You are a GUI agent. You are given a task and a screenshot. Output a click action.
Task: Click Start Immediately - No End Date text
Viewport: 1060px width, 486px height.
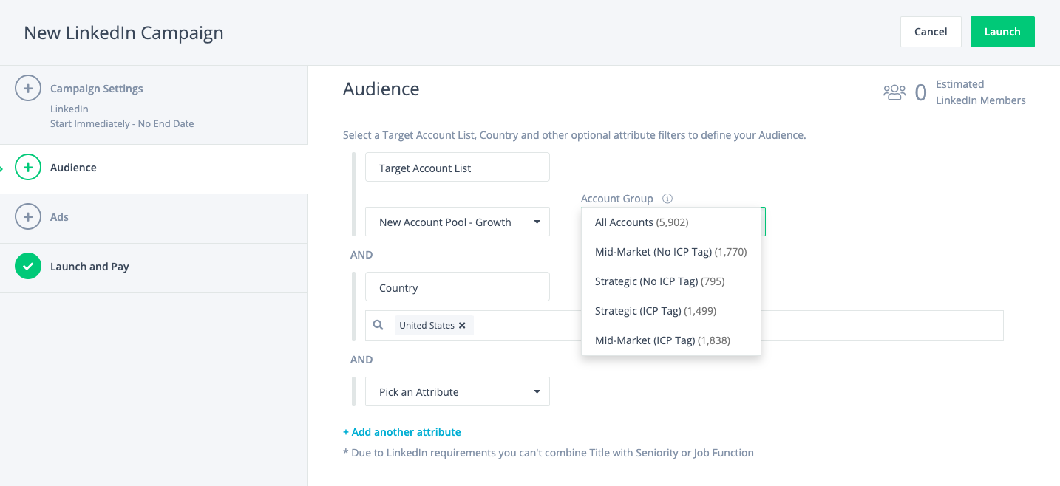tap(122, 123)
